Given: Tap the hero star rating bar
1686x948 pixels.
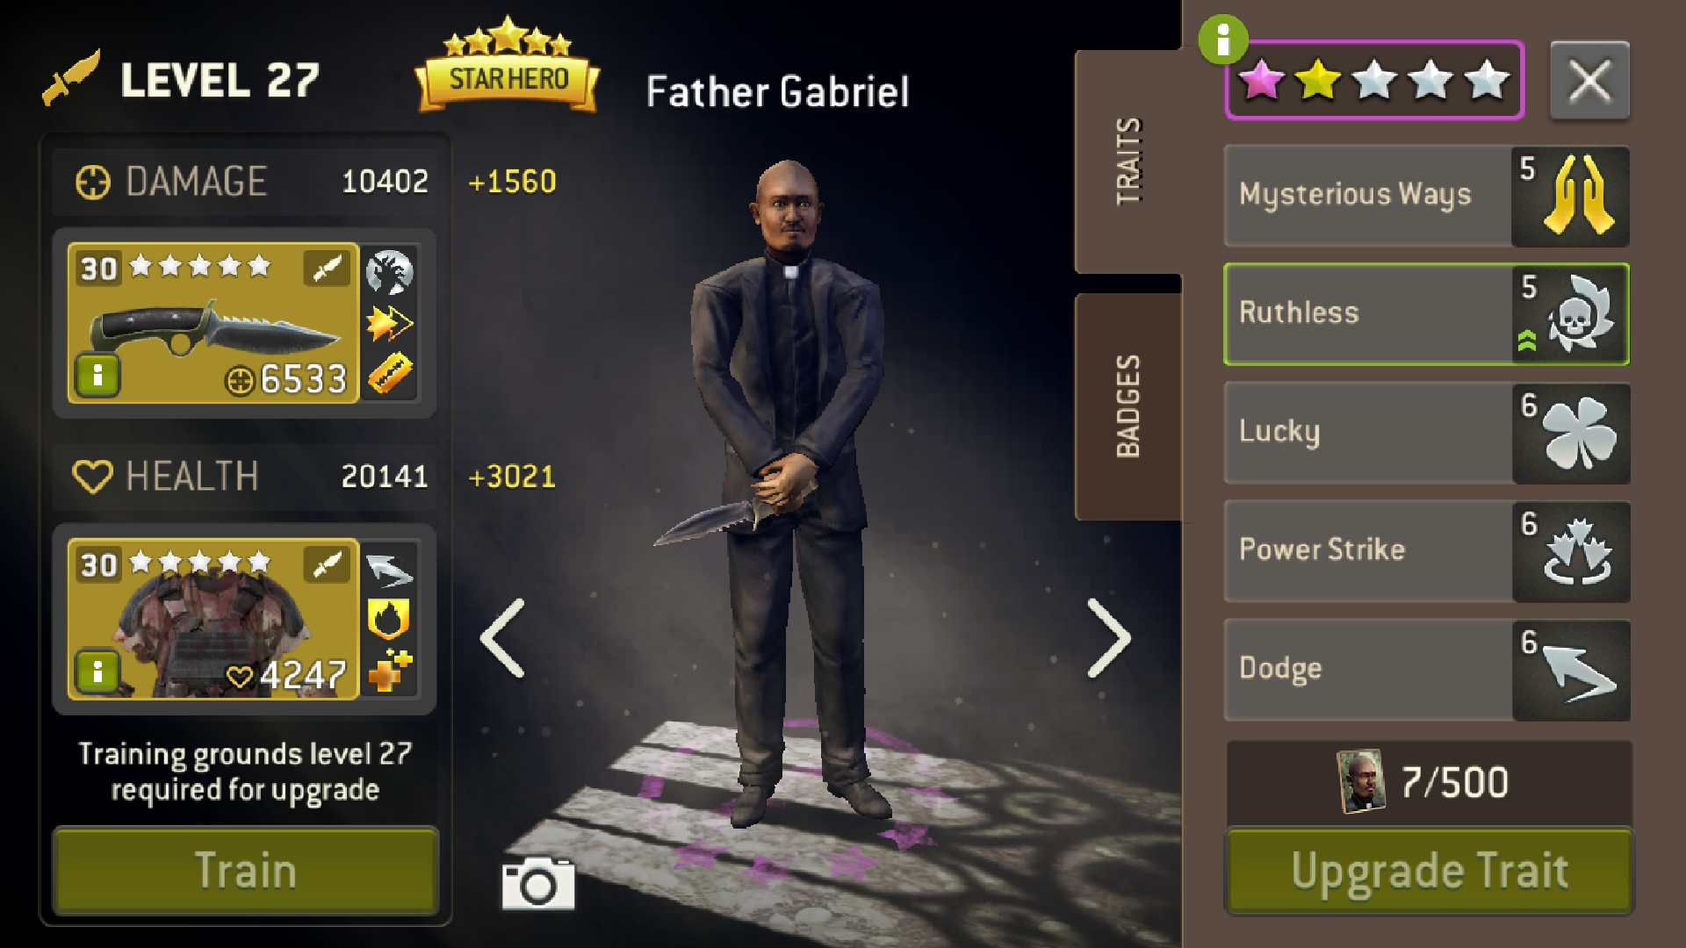Looking at the screenshot, I should 1374,80.
